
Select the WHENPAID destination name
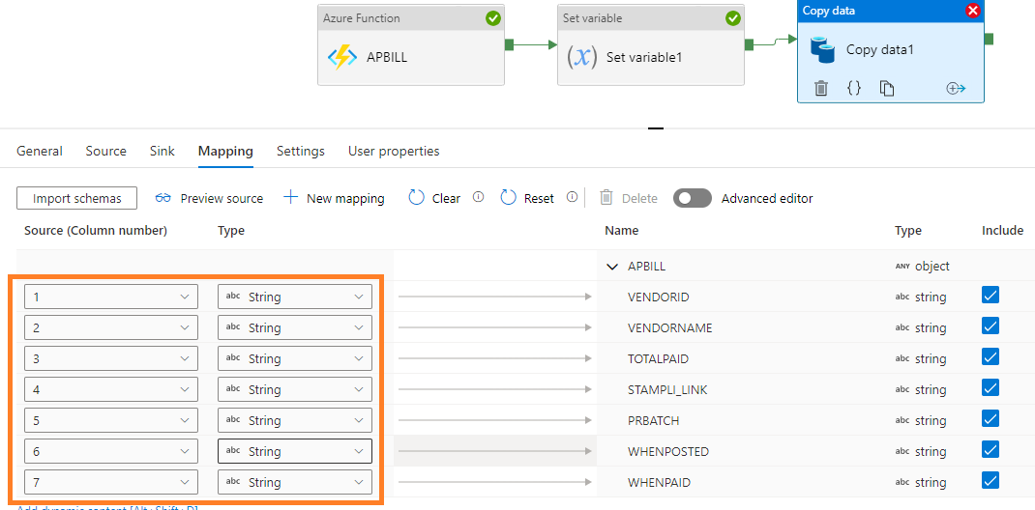(659, 483)
